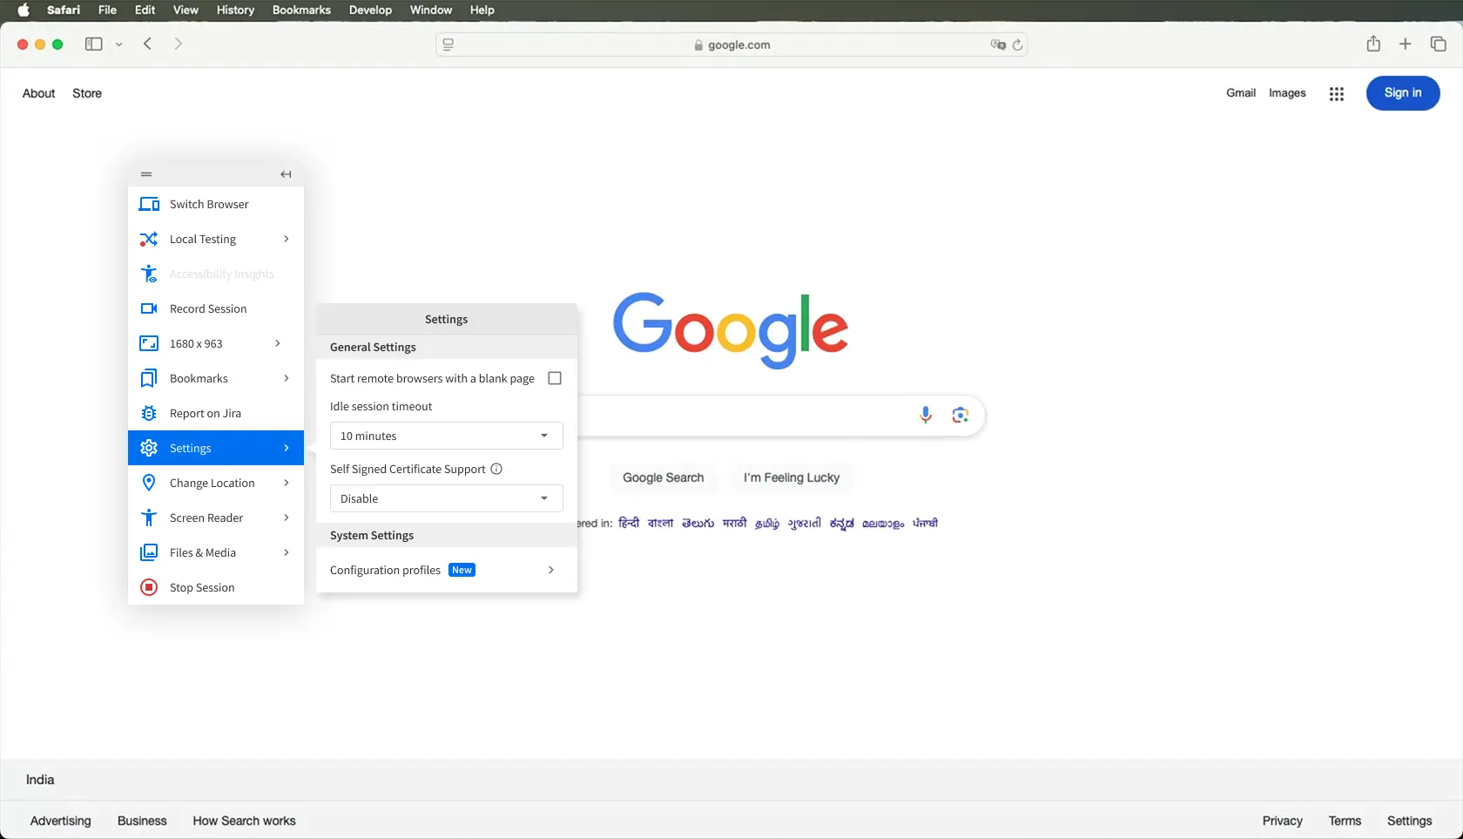Click the Switch Browser icon
This screenshot has height=839, width=1463.
tap(149, 204)
